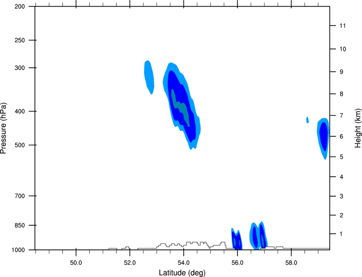
Task: Click the 'Pressure (hPa)' axis title
Action: pos(3,128)
